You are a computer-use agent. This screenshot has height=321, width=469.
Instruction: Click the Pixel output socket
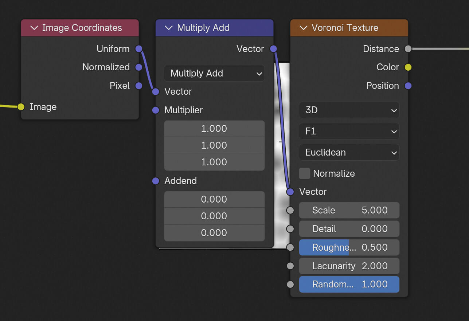138,86
